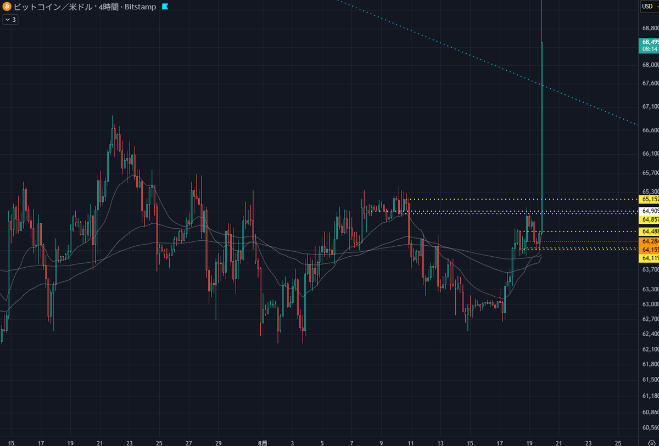Open the USD currency dropdown
This screenshot has width=659, height=446.
point(649,7)
